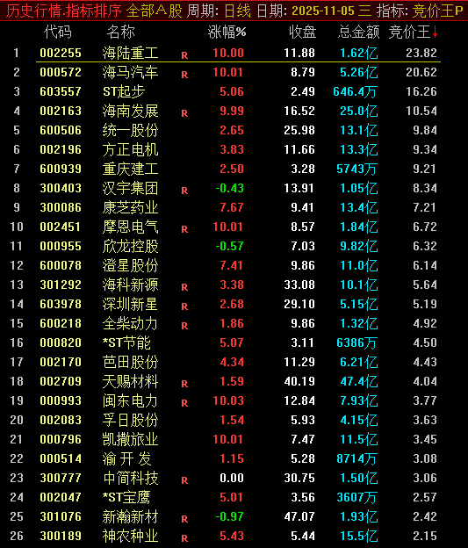Click stock code 300086
This screenshot has height=548, width=468.
tap(61, 207)
